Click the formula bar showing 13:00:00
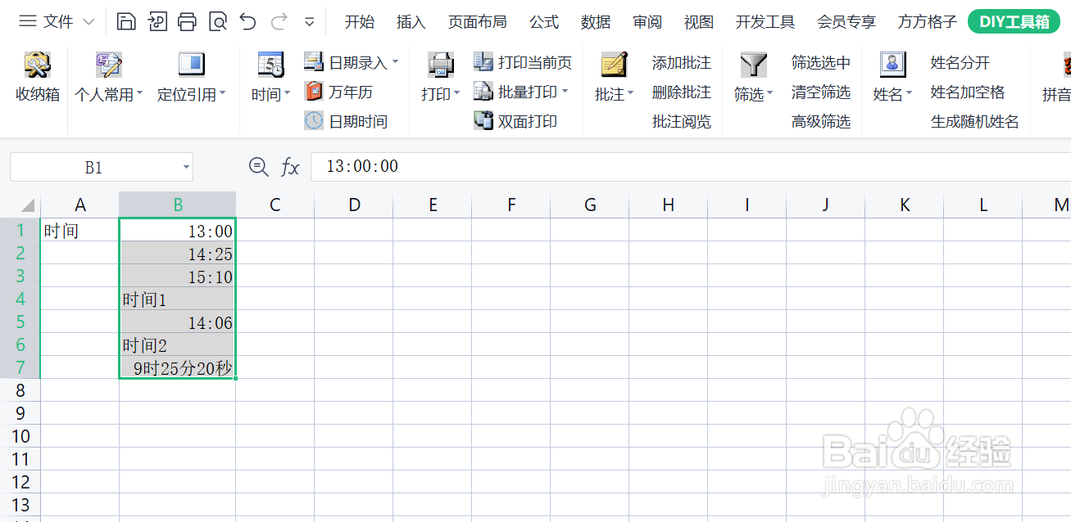The width and height of the screenshot is (1071, 522). pos(691,167)
